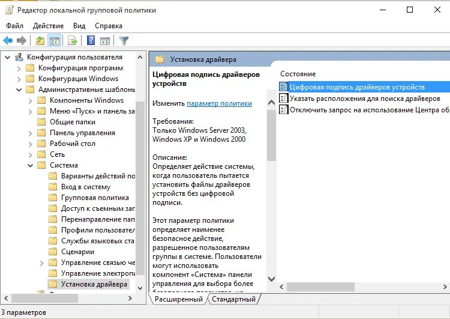
Task: Click the policy editor scroll icon in the title bar
Action: click(9, 10)
